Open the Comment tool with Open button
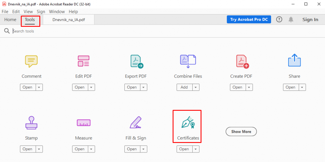Viewport: 325px width, 162px height. [x=28, y=87]
